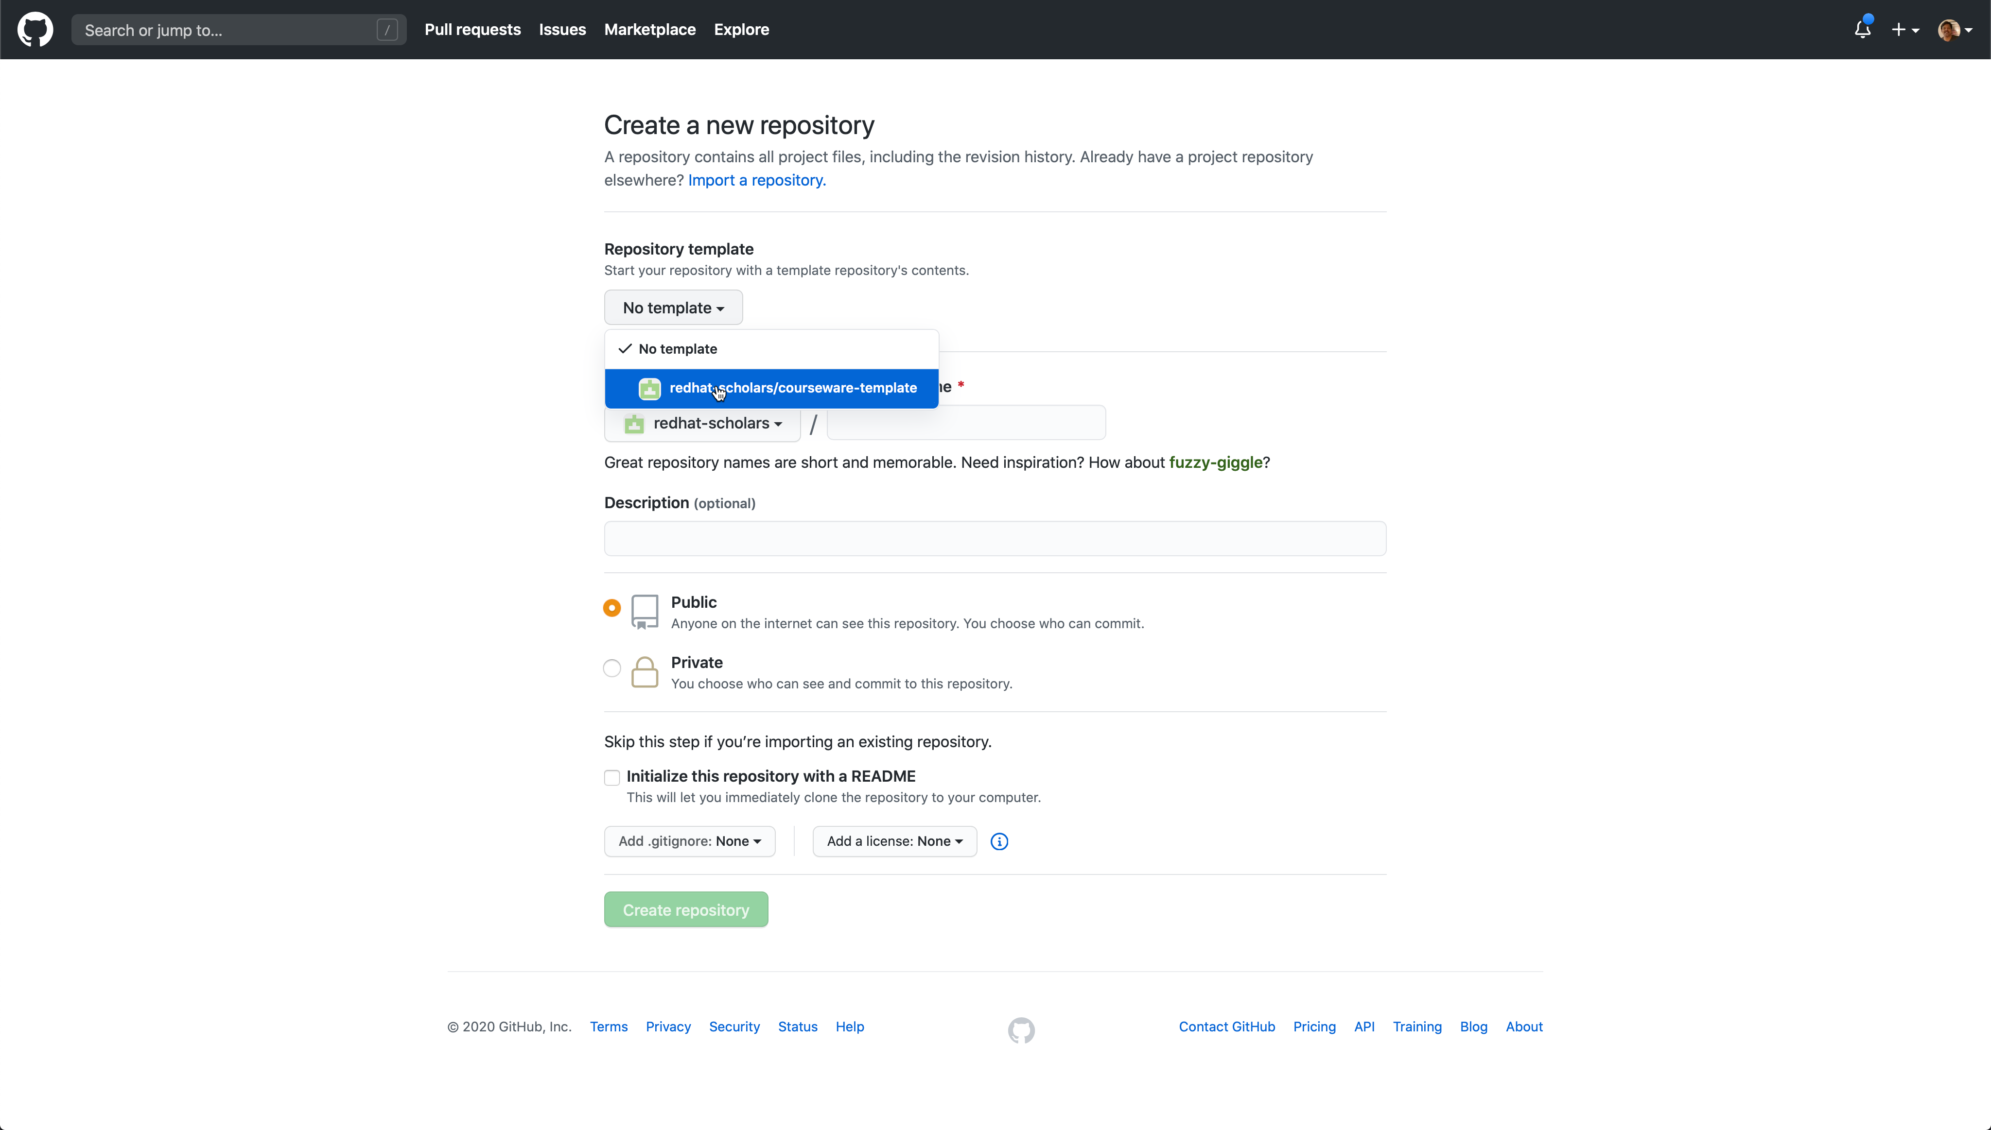1991x1130 pixels.
Task: Open Issues in top nav
Action: [562, 30]
